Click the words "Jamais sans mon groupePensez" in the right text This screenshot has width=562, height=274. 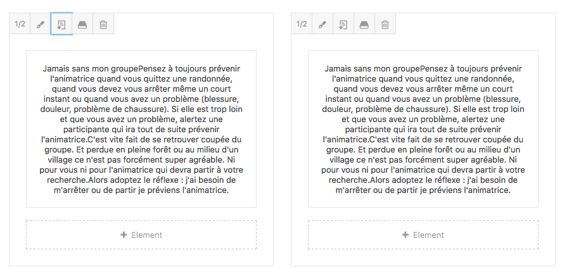pos(381,68)
